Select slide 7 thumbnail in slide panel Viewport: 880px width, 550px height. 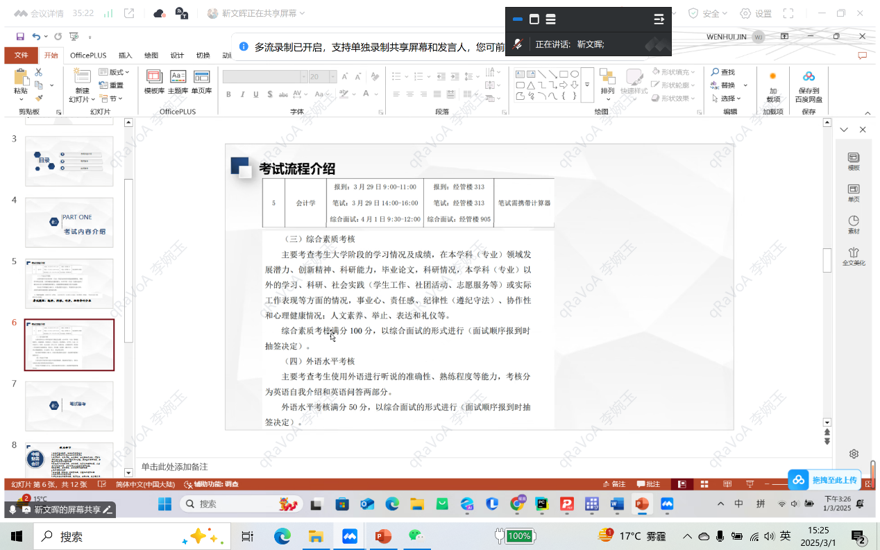[69, 406]
